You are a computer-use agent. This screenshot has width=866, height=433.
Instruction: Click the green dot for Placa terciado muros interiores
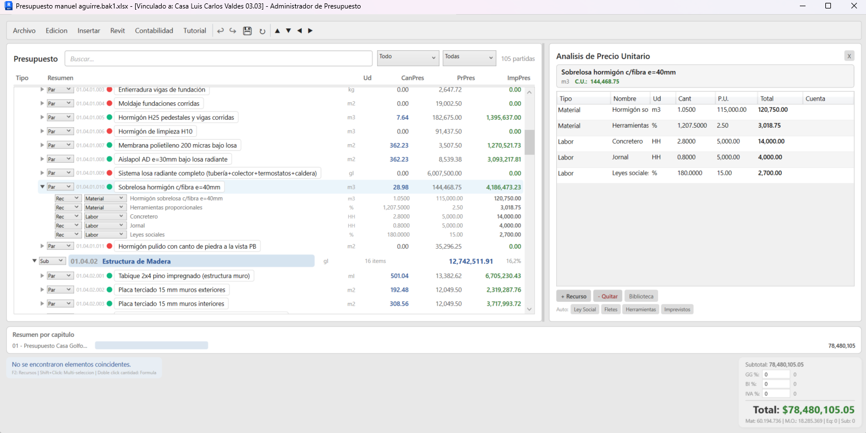(x=110, y=304)
